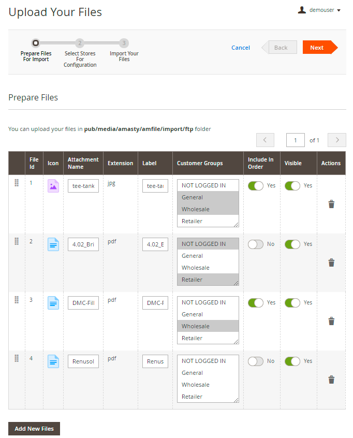Screen dimensions: 353x438
Task: Remove file 4 using trash icon
Action: tap(331, 379)
